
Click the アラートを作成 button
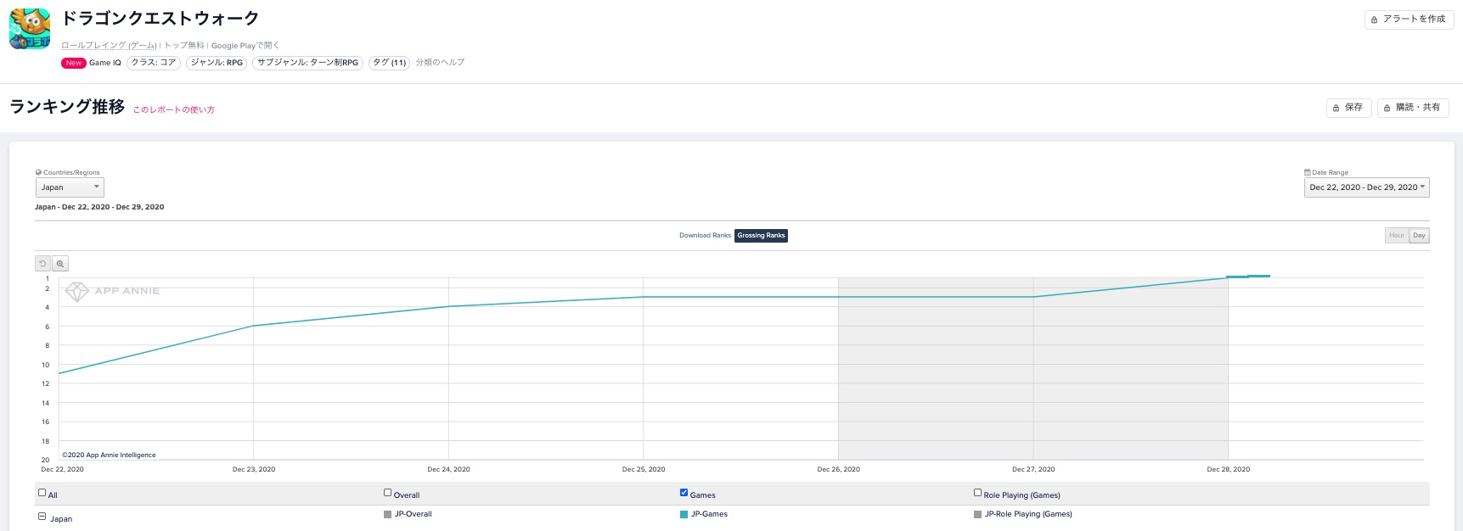tap(1409, 20)
